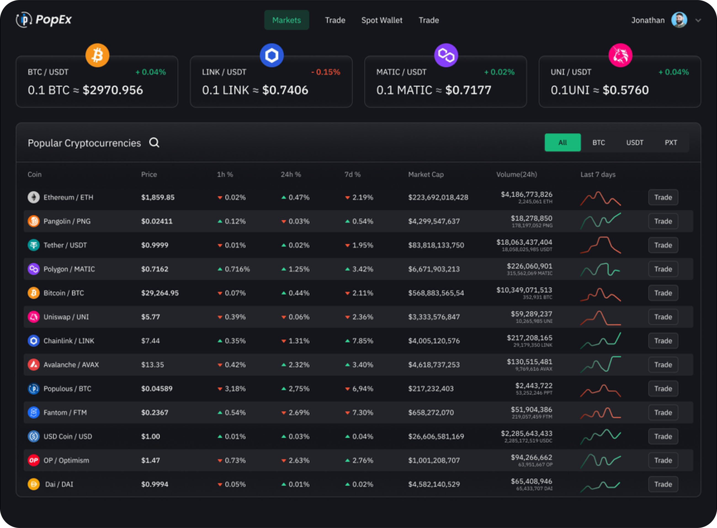
Task: Click the Trade button for Chainlink / LINK
Action: click(663, 341)
